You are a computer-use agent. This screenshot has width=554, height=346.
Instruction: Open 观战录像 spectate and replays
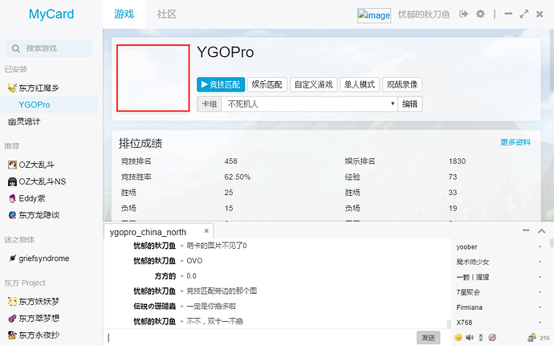tap(402, 85)
